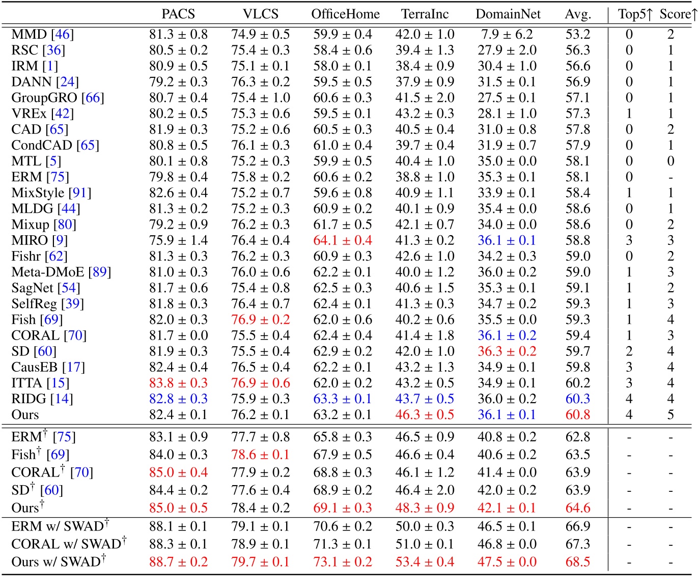Open MIRO's reference link 9

coord(60,240)
